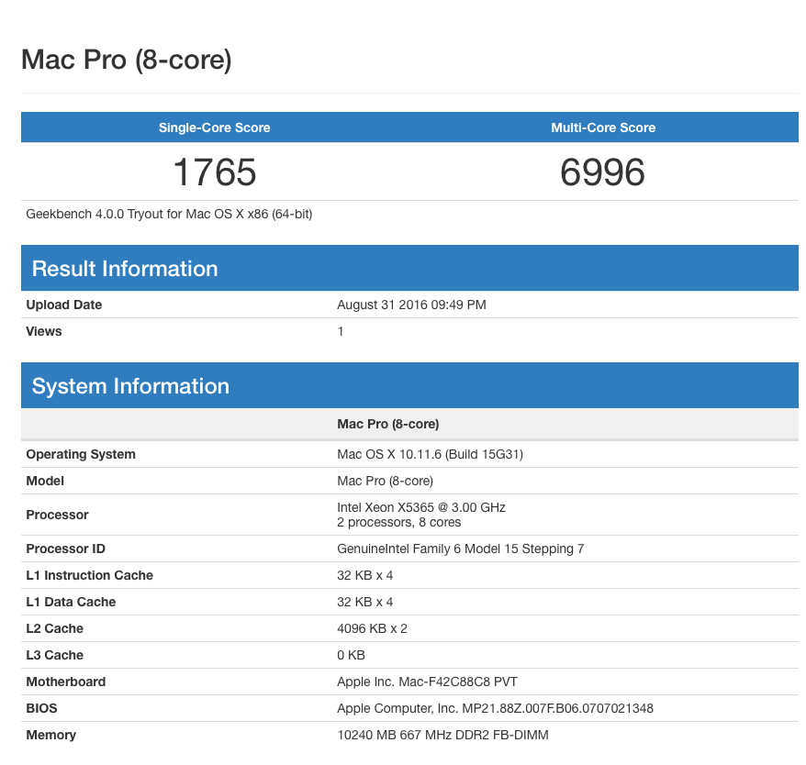
Task: Select the BIOS version MP21.88Z.007F.B06.0707021348
Action: point(558,708)
